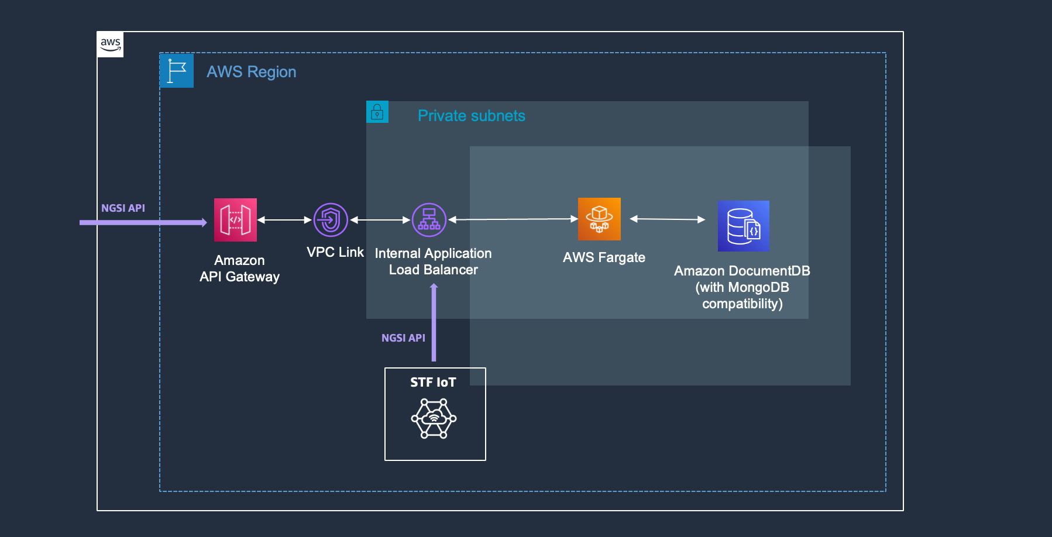Select the AWS Region flag icon
The width and height of the screenshot is (1052, 537).
pos(177,71)
